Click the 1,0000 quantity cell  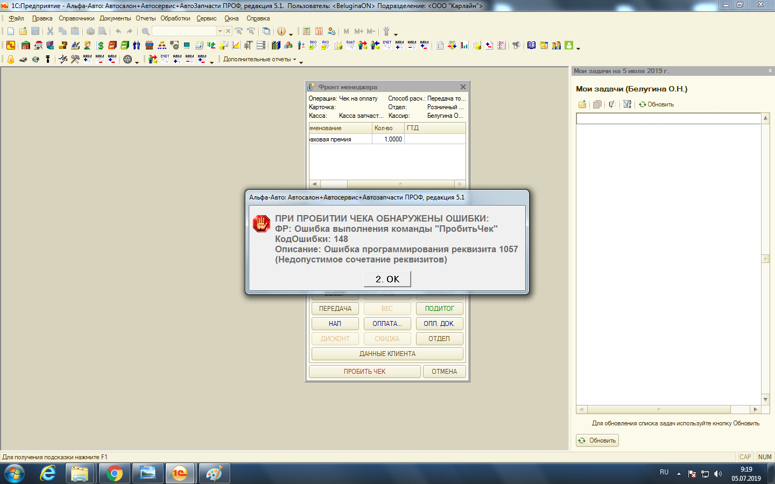pyautogui.click(x=388, y=139)
